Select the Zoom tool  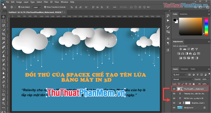pos(3,103)
